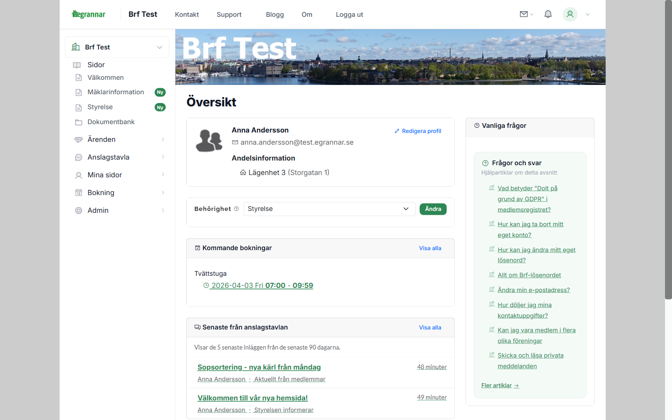Open Välkommen page in sidebar

[x=105, y=77]
